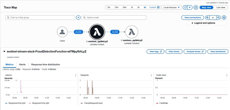The image size is (230, 110).
Task: Expand Legend and options
Action: 207,23
